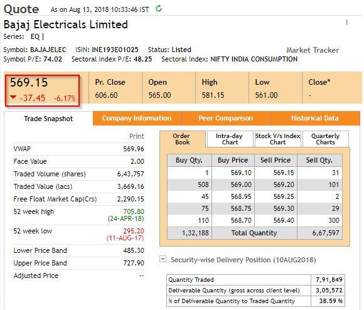Click the Sell Price column header
Image resolution: width=364 pixels, height=310 pixels.
pos(276,160)
